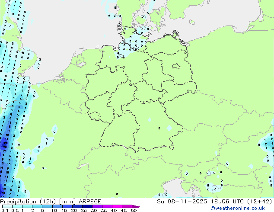Pick the 40–45 mm magenta legend swatch
The image size is (274, 212).
[x=117, y=206]
